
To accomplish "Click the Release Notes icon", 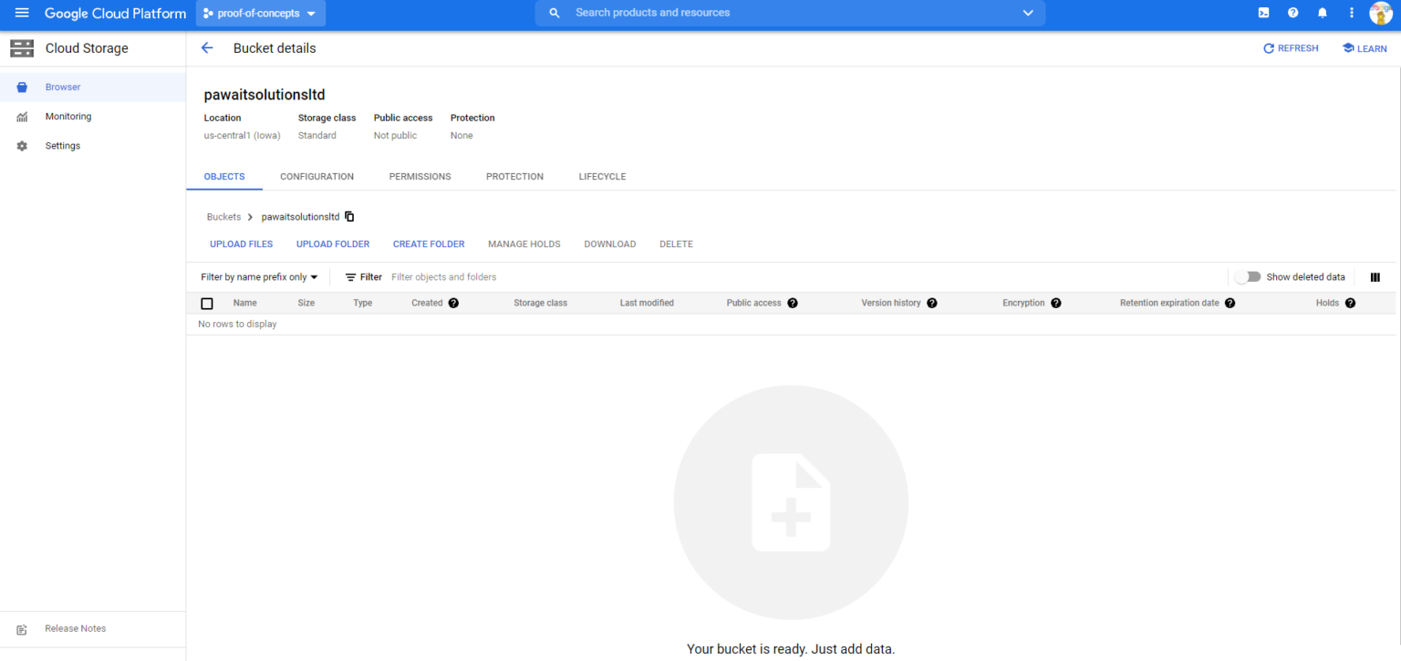I will click(x=22, y=629).
